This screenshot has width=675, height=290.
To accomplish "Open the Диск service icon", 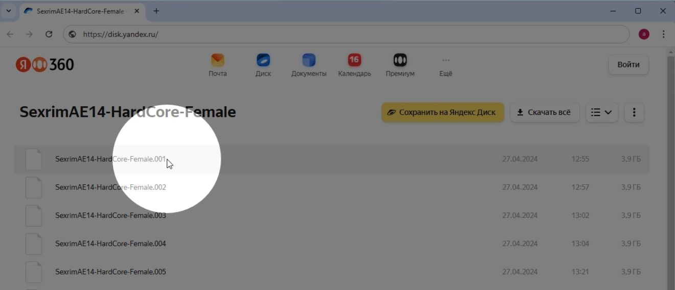I will (x=263, y=61).
